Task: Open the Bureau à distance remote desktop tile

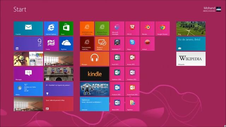Action: click(102, 44)
